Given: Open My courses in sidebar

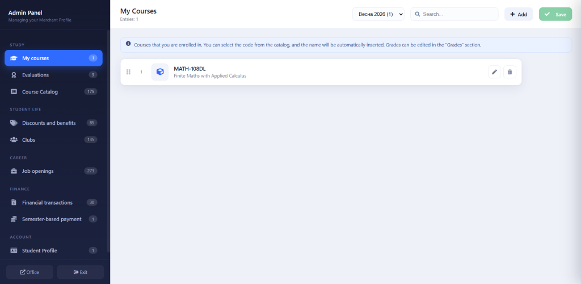Looking at the screenshot, I should [x=53, y=58].
